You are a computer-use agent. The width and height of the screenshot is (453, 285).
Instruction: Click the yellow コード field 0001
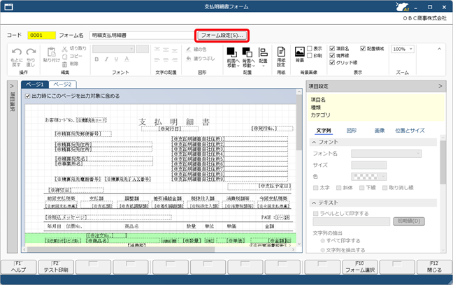(42, 35)
